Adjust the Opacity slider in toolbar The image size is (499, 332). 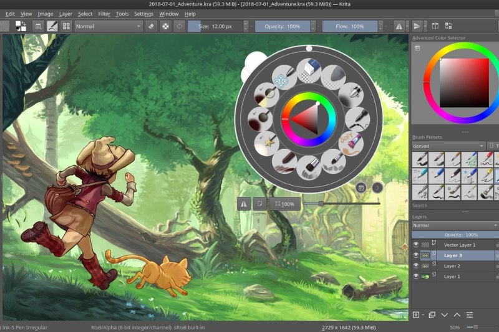click(283, 26)
